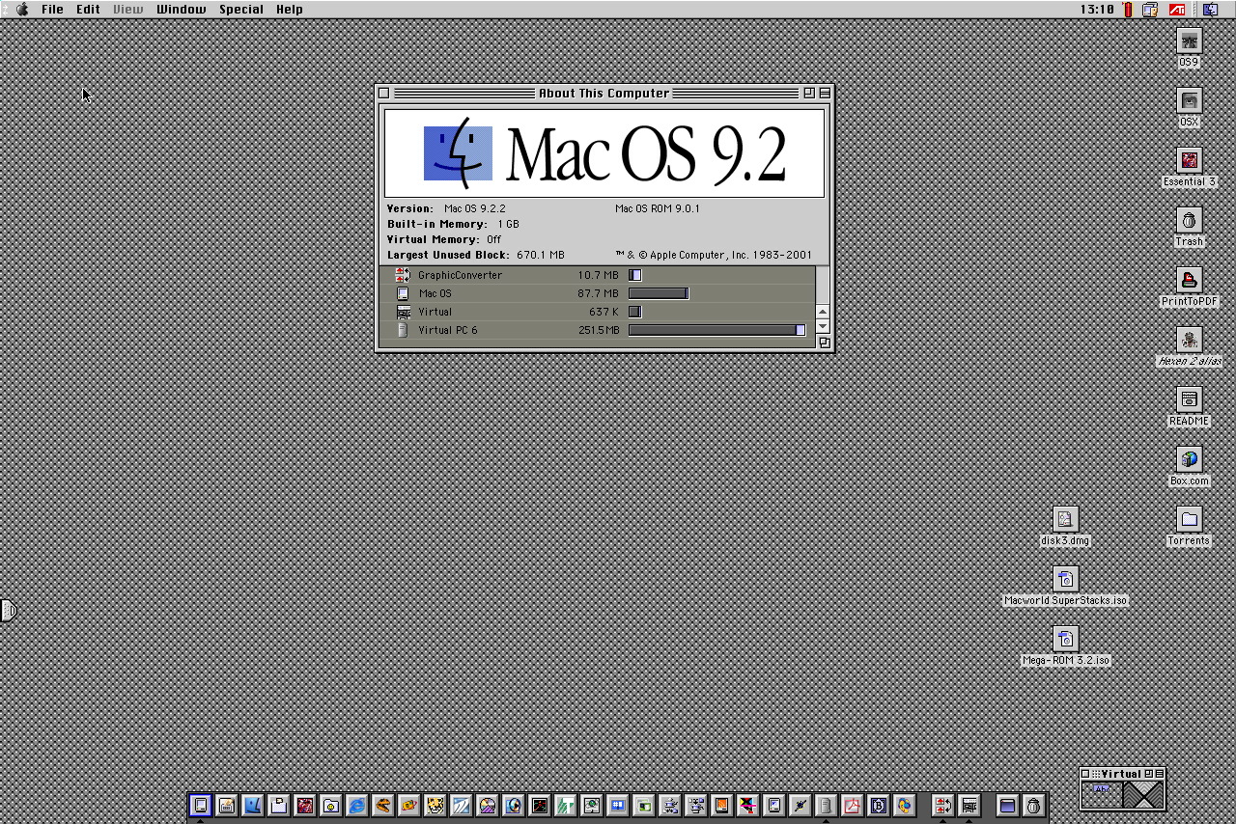
Task: Click the letter B icon in dock
Action: [x=878, y=805]
